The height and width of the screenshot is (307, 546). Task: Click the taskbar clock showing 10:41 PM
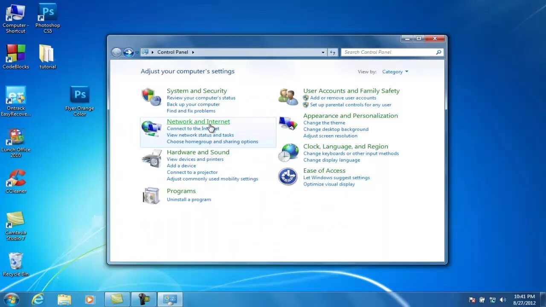(524, 300)
